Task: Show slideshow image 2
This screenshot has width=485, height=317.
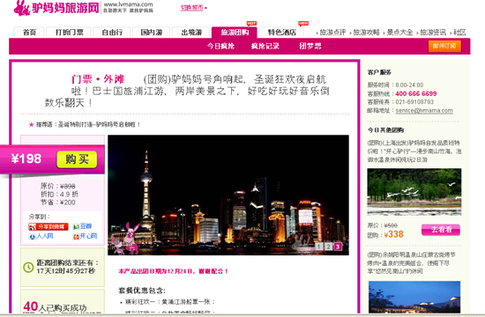Action: [x=328, y=247]
